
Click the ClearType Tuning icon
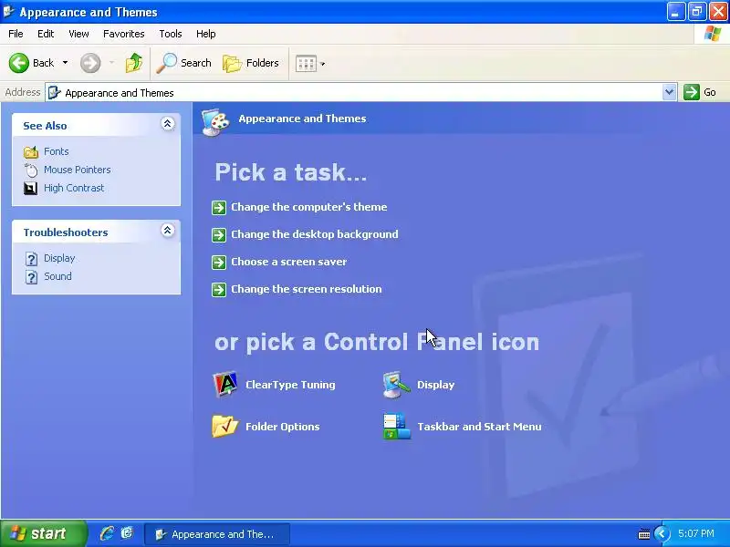[224, 384]
